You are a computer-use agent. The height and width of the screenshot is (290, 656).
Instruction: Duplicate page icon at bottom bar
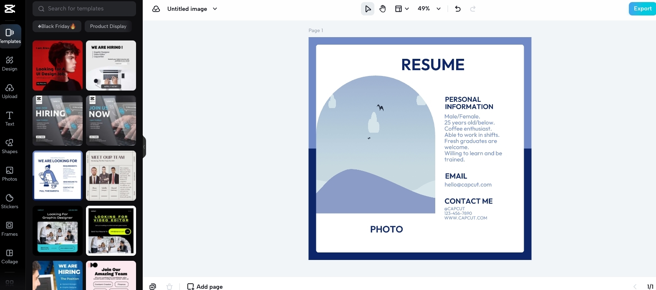coord(153,287)
